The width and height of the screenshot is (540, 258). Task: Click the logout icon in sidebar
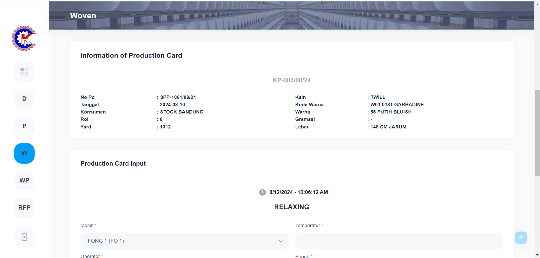tap(24, 237)
